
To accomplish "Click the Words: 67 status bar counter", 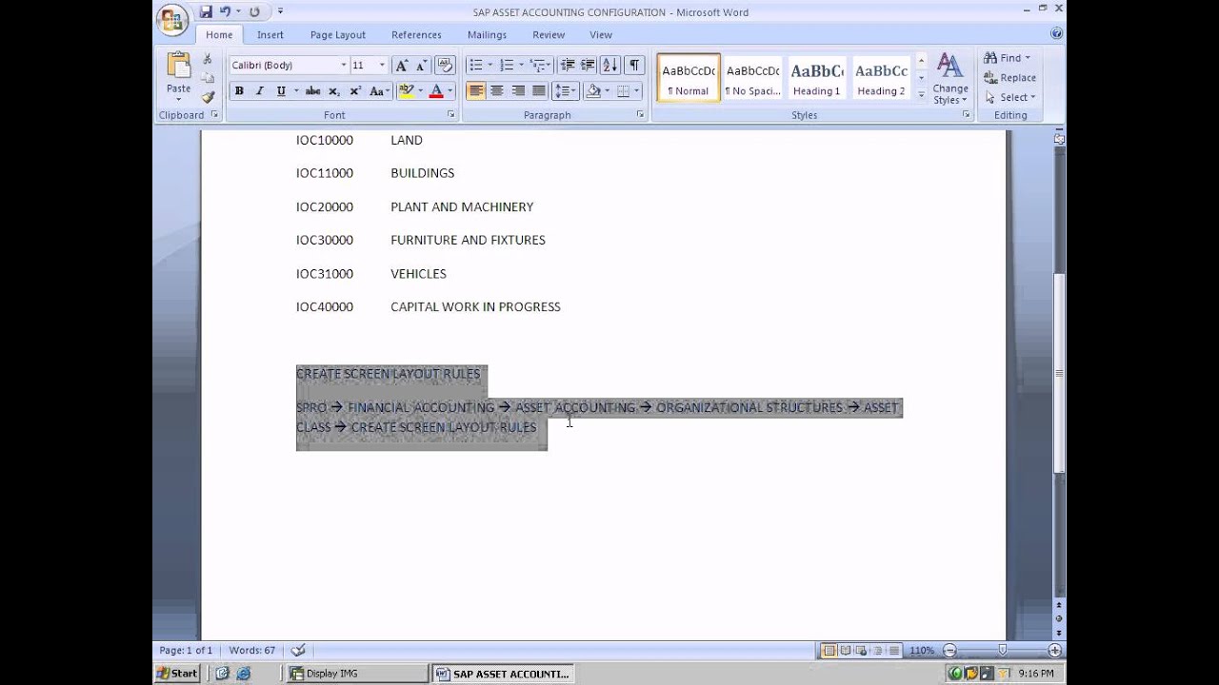I will pos(252,651).
